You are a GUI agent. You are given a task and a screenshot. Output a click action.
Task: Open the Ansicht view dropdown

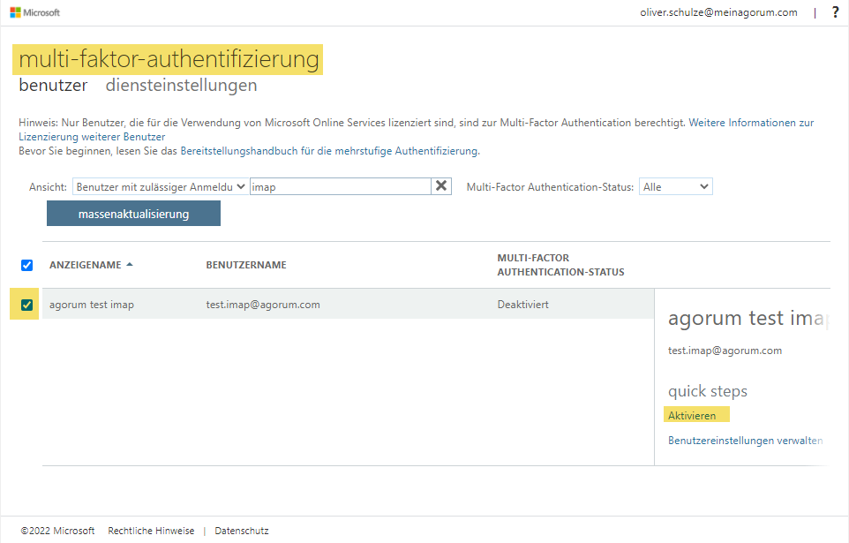pos(161,187)
